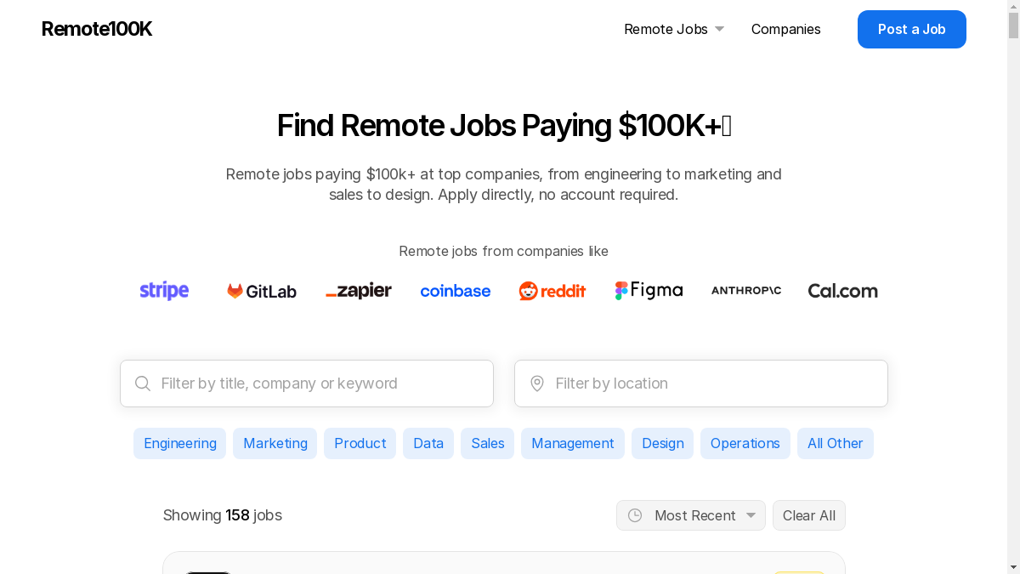This screenshot has height=574, width=1020.
Task: Click the Post a Job button
Action: coord(912,29)
